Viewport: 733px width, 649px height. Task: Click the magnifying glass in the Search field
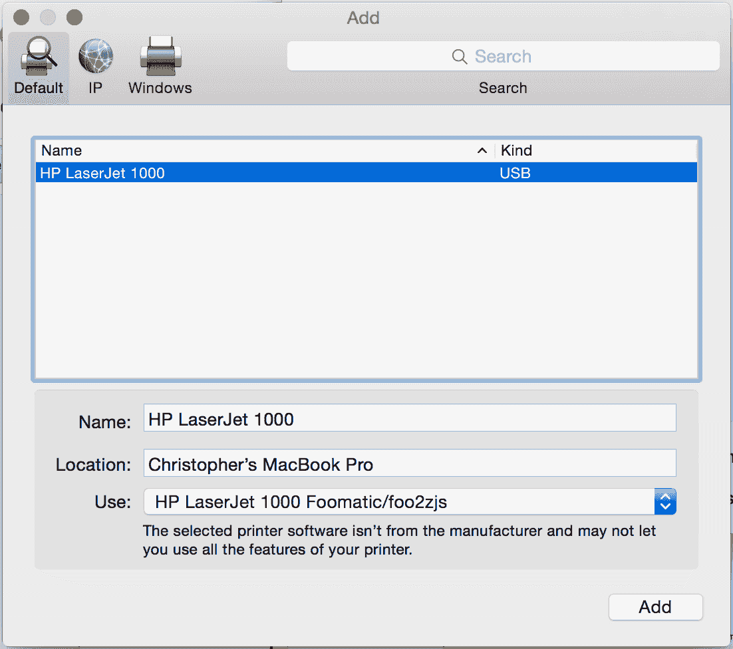pyautogui.click(x=459, y=56)
